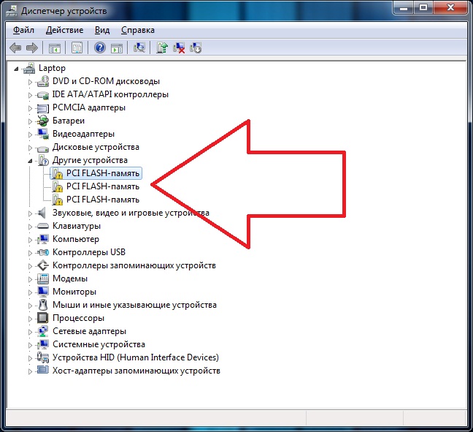The width and height of the screenshot is (473, 432).
Task: Select the Процессоры category label
Action: tap(78, 318)
